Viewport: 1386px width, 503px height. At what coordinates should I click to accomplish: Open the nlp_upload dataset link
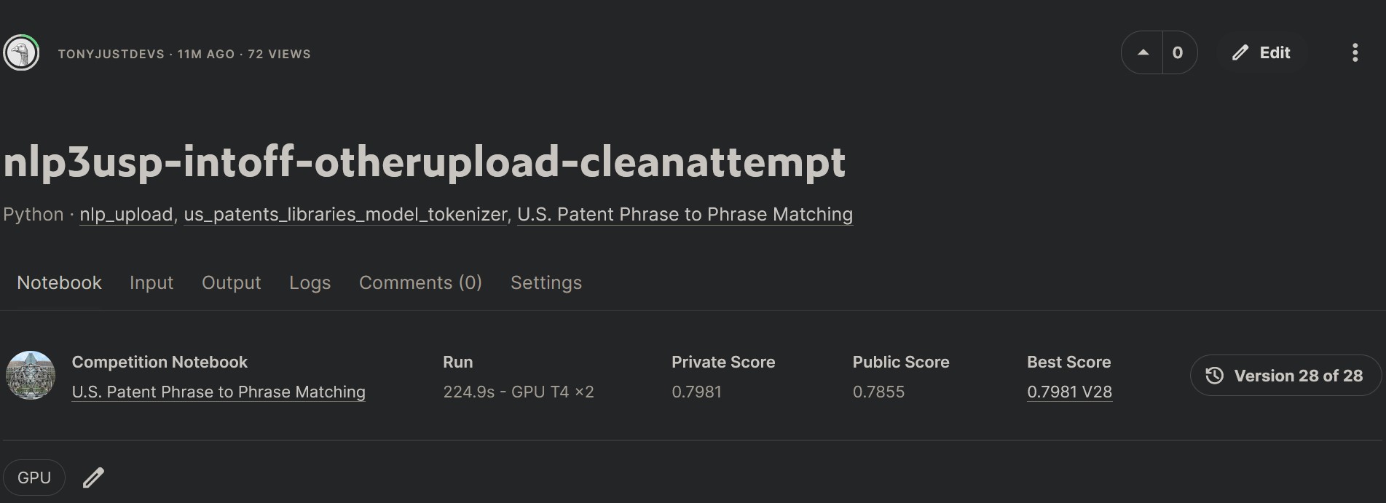(126, 214)
